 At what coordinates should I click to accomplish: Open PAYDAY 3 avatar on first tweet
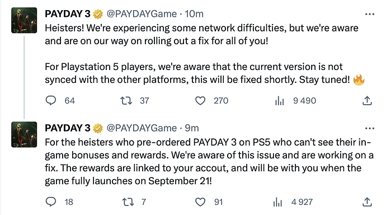tap(24, 20)
